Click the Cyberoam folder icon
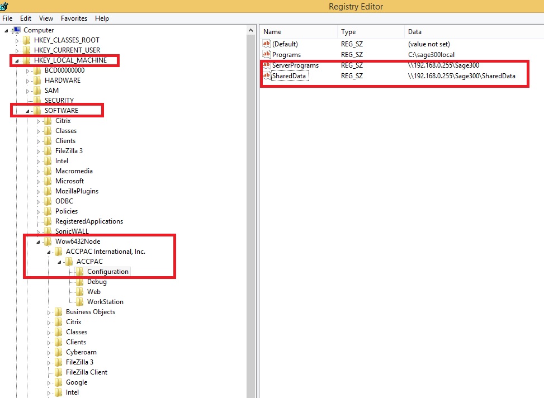The height and width of the screenshot is (398, 544). coord(59,352)
